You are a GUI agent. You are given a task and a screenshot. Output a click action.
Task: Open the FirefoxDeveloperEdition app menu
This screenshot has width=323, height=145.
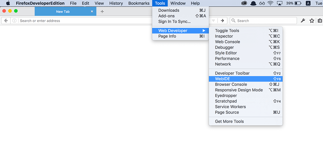pyautogui.click(x=40, y=3)
